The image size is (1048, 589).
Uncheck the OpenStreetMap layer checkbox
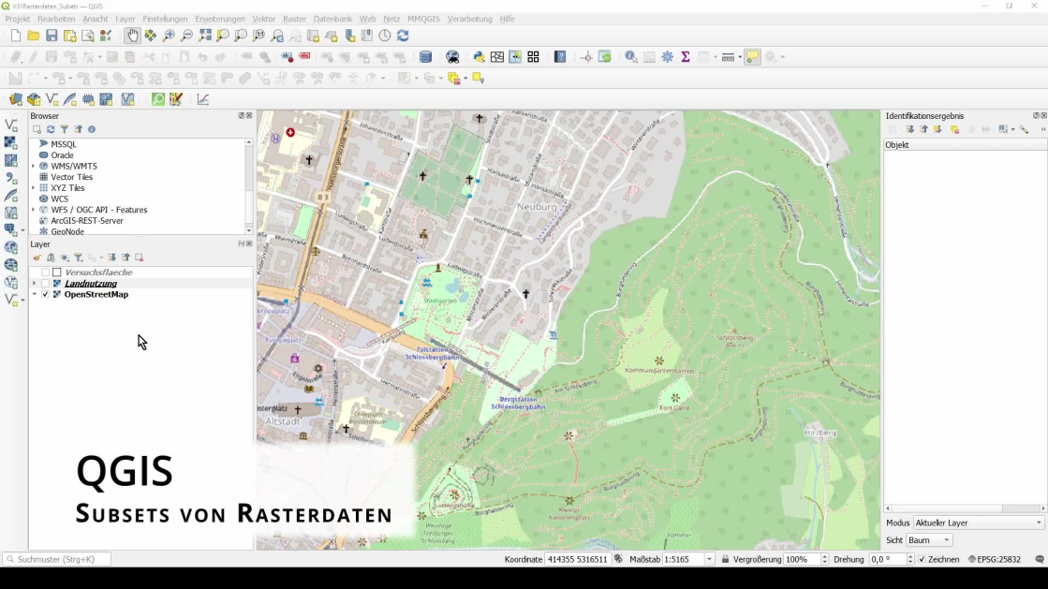coord(45,294)
